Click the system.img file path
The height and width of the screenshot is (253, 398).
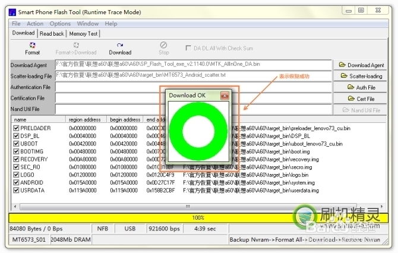point(249,182)
